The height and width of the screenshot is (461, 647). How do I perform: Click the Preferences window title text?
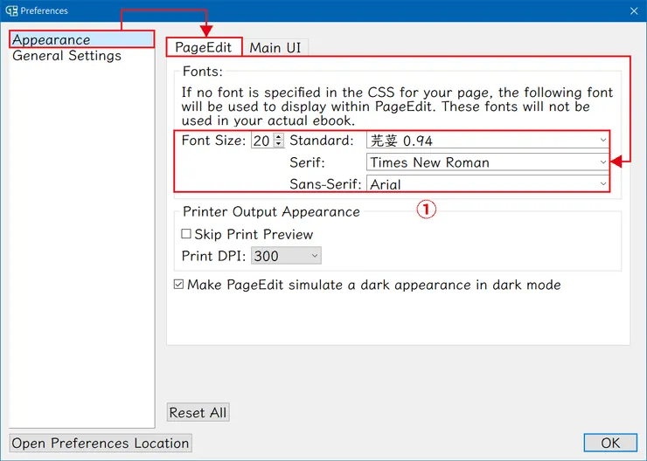(44, 10)
